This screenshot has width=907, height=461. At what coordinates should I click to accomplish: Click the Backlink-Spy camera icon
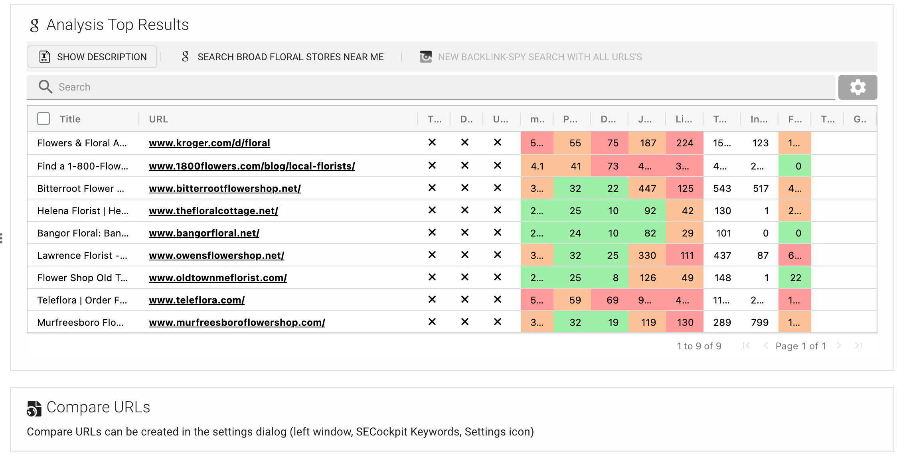pos(425,56)
